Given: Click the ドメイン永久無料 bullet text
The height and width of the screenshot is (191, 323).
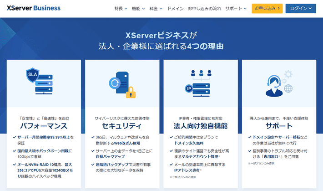Looking at the screenshot, I should point(196,140).
